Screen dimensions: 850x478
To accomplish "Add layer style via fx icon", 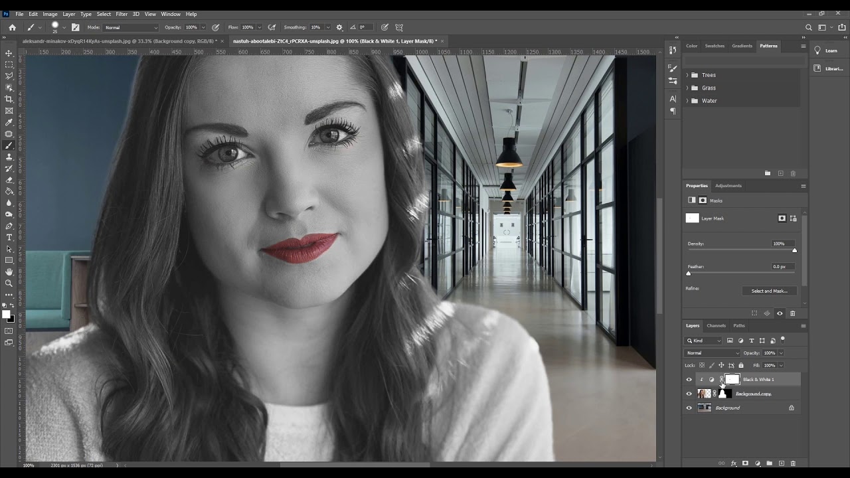I will pos(734,463).
